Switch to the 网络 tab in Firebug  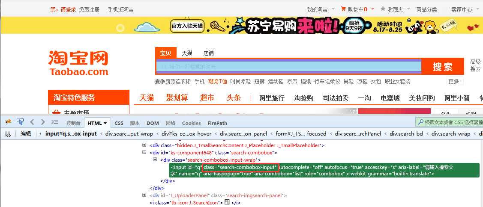pyautogui.click(x=170, y=123)
